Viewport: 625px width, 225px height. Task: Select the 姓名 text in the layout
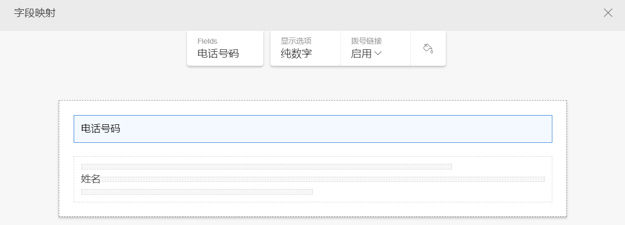91,179
